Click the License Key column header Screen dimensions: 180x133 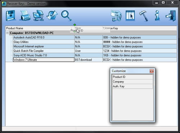coord(140,28)
